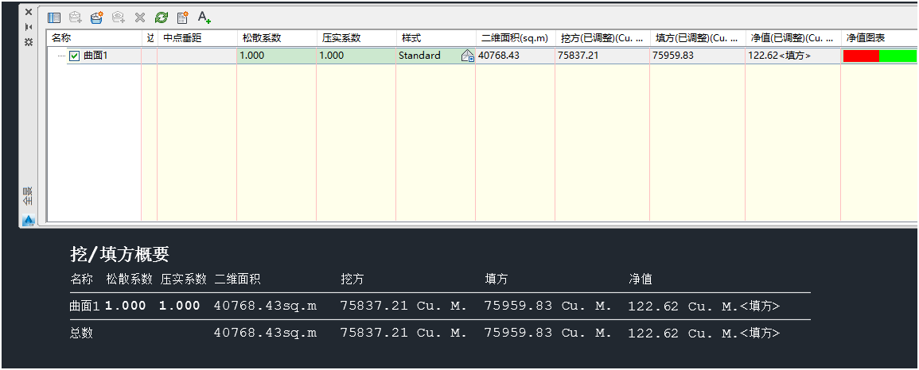Click 75837.21 Cu. M. in 总数 row

point(403,333)
